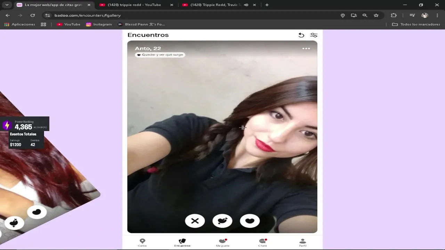
Task: Like the profile with the heart button
Action: [x=250, y=221]
